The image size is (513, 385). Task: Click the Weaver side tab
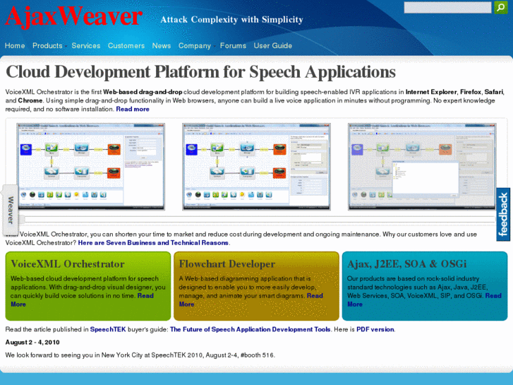[10, 210]
